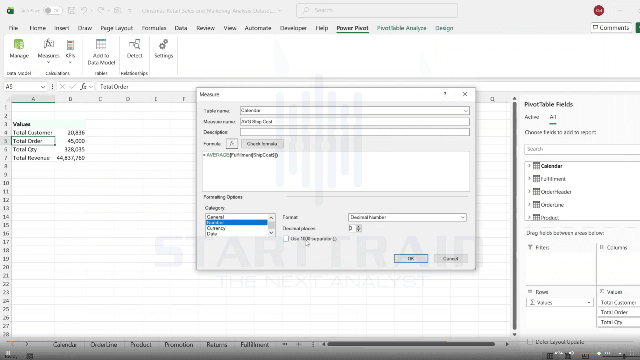Toggle the AutoSave switch
The height and width of the screenshot is (360, 640).
pyautogui.click(x=53, y=11)
